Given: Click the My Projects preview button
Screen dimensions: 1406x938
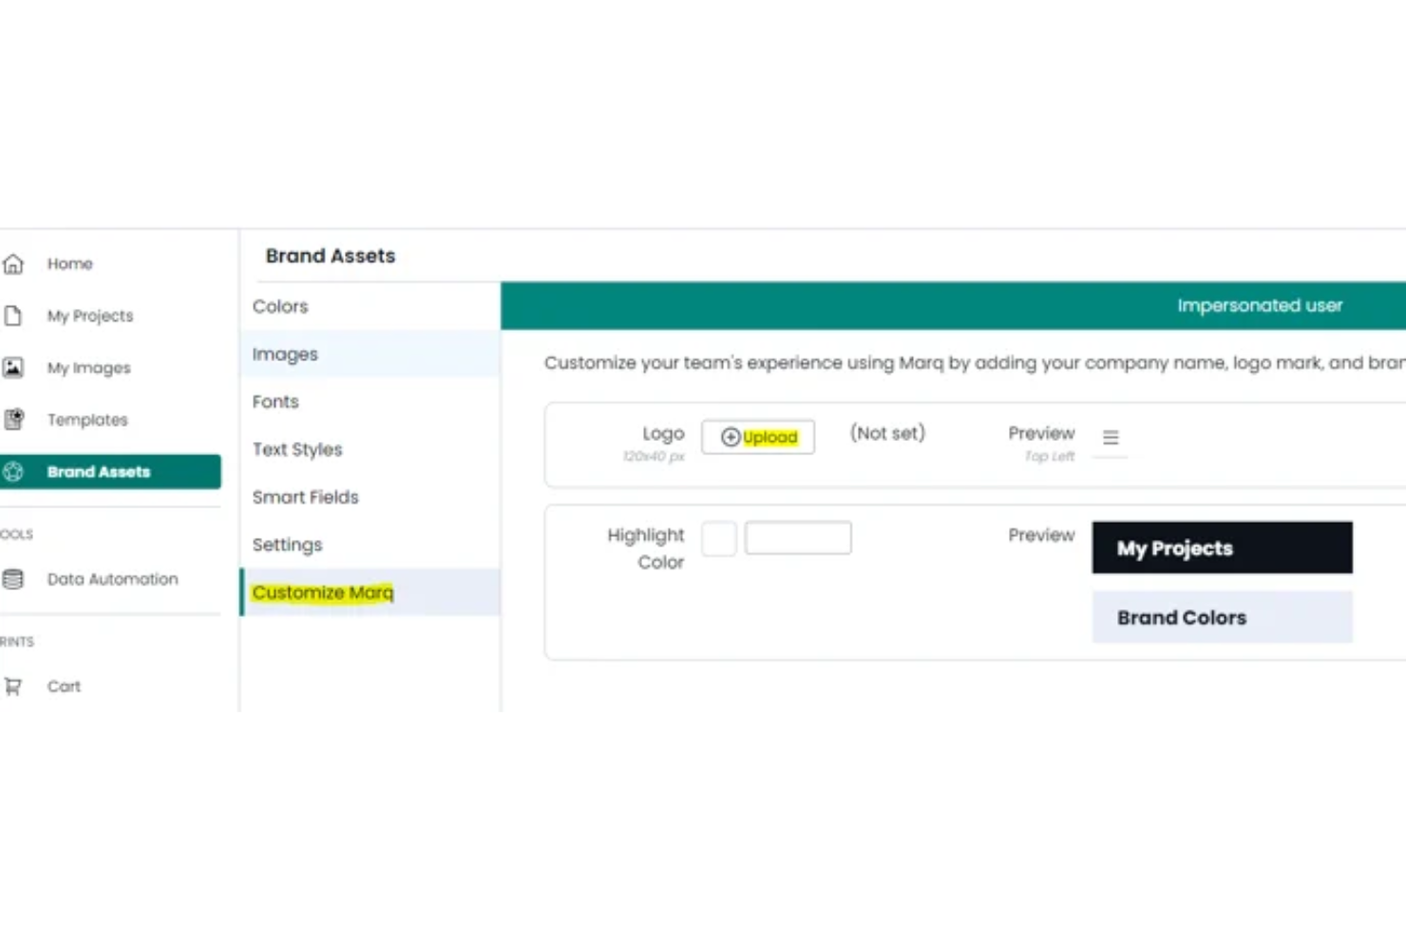Looking at the screenshot, I should coord(1223,547).
